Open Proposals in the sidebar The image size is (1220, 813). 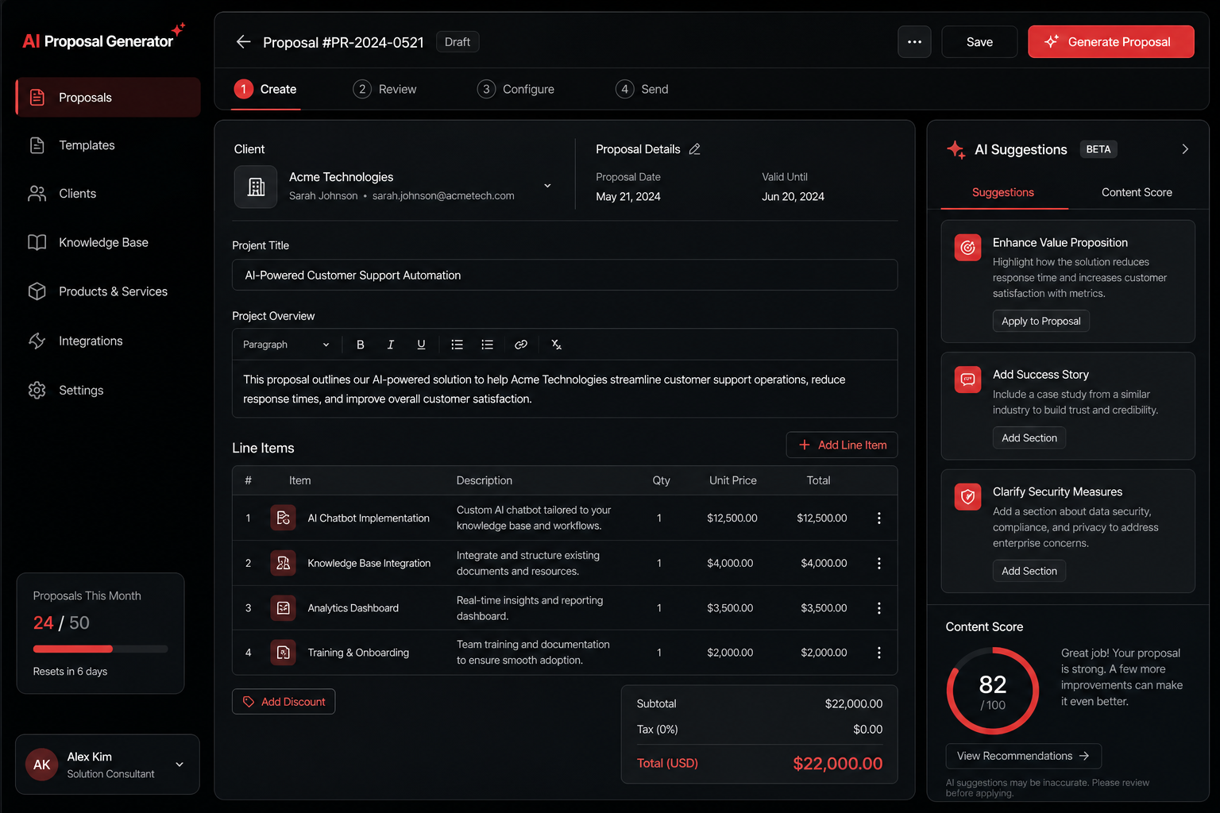point(108,98)
